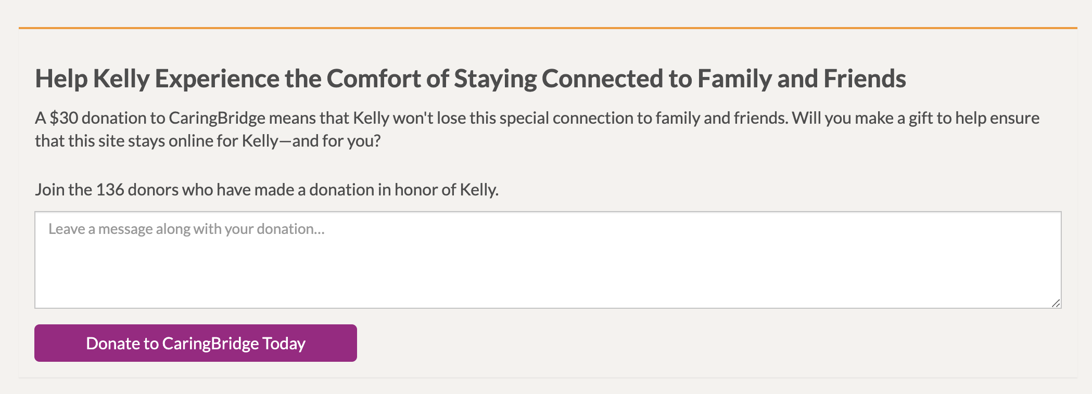
Task: Click the Donate to CaringBridge Today button
Action: tap(196, 343)
